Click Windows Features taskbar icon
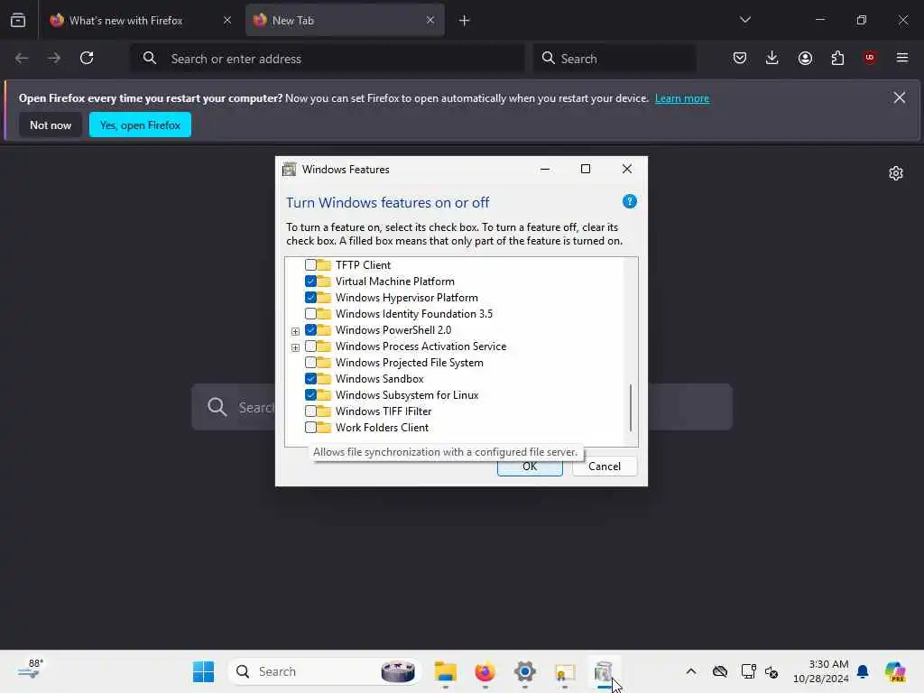 point(604,671)
